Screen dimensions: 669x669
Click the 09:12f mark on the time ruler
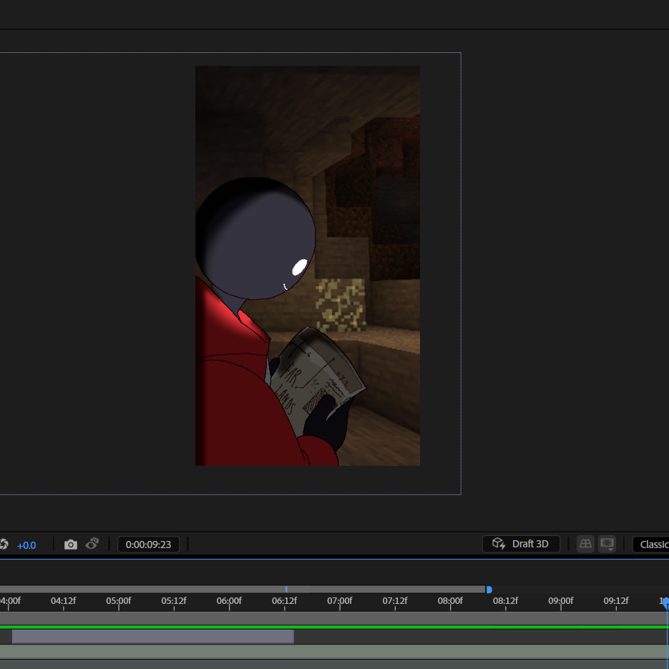tap(616, 601)
